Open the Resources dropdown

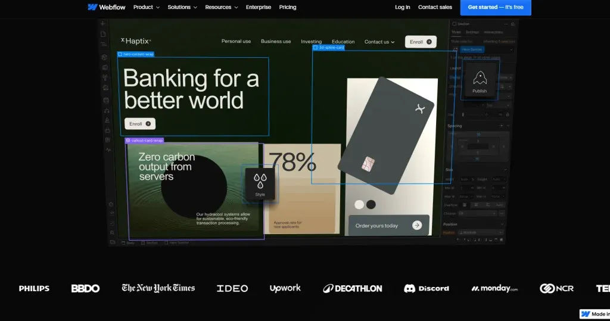coord(222,7)
